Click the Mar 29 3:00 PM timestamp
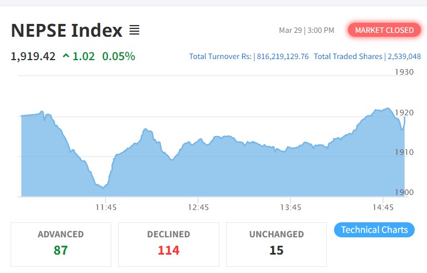The height and width of the screenshot is (273, 427). tap(307, 30)
